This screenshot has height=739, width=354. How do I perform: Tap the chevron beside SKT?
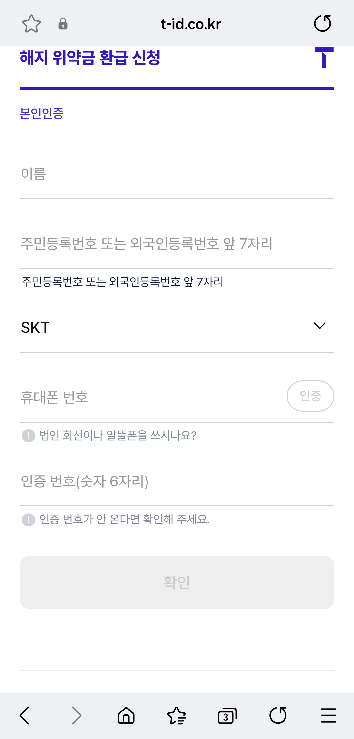click(320, 326)
